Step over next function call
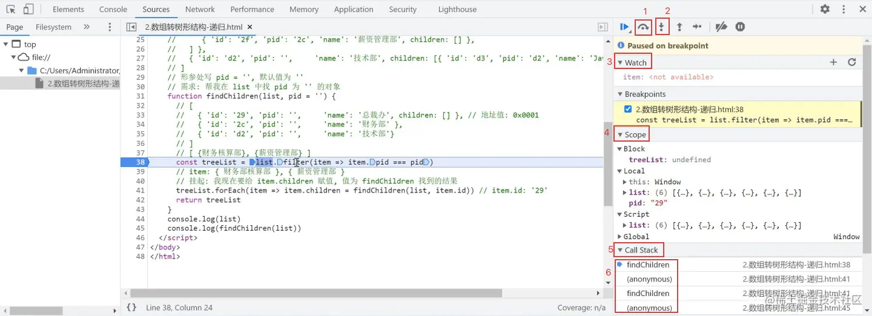The width and height of the screenshot is (872, 316). click(x=643, y=27)
